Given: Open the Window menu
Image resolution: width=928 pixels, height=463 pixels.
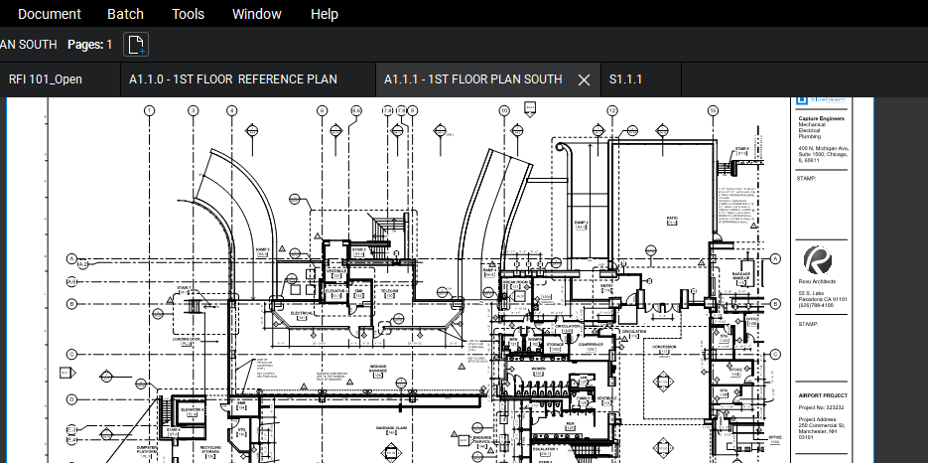Looking at the screenshot, I should point(256,14).
